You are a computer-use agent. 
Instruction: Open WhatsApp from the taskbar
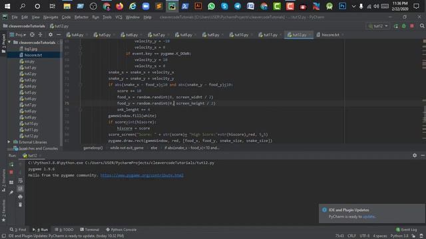click(x=211, y=6)
